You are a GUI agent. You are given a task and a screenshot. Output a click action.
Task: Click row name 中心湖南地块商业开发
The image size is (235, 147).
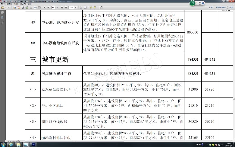coord(60,43)
